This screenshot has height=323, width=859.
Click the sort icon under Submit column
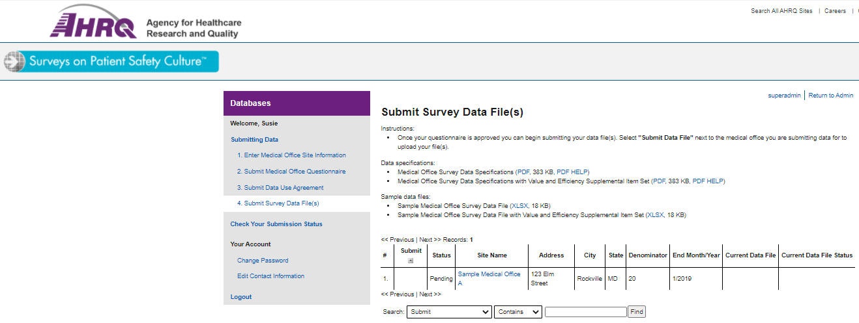[x=411, y=261]
